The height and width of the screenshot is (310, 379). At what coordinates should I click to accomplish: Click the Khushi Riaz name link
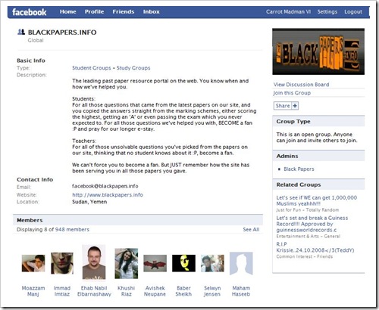point(126,291)
